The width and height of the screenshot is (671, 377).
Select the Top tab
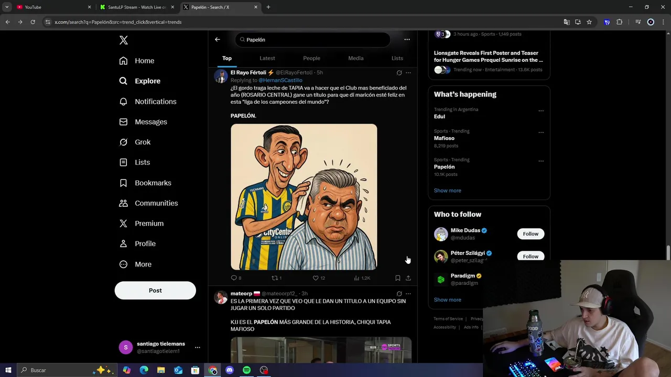tap(227, 58)
